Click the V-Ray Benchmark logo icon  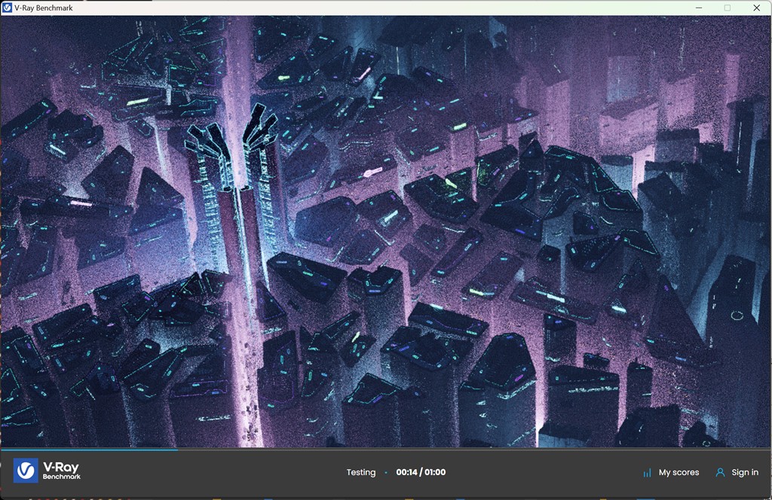(x=26, y=471)
